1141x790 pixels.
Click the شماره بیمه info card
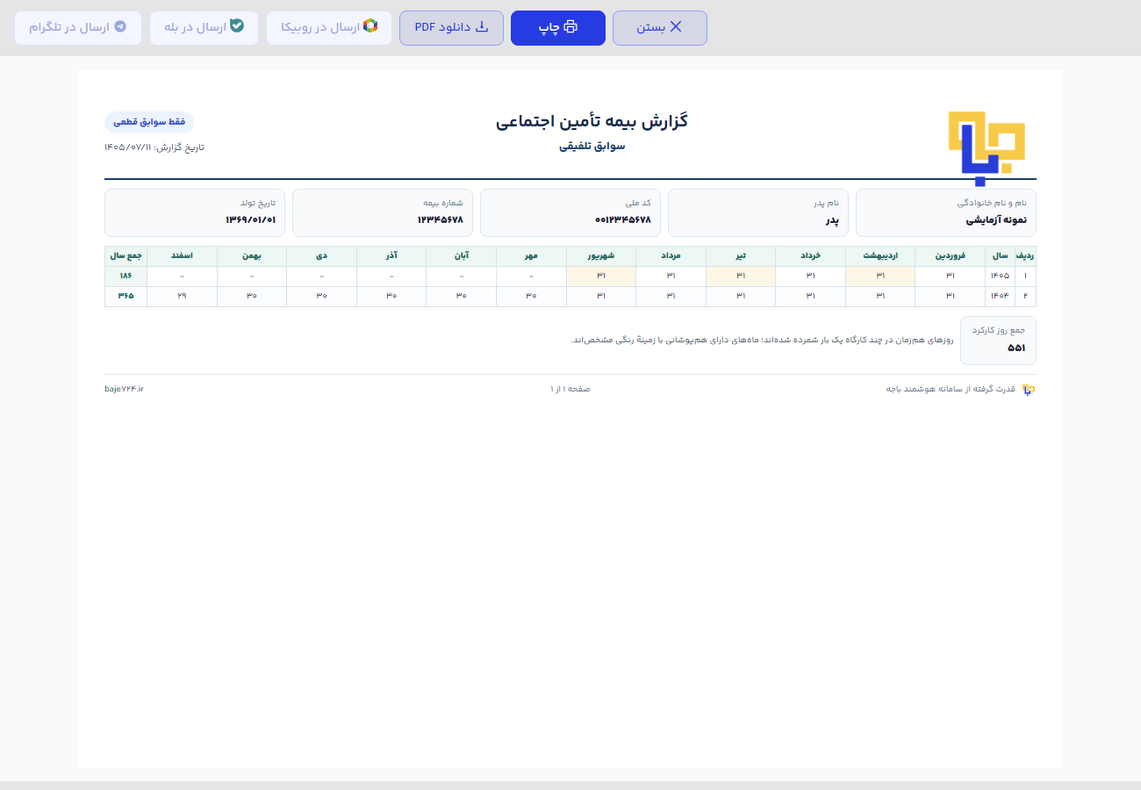pyautogui.click(x=383, y=212)
